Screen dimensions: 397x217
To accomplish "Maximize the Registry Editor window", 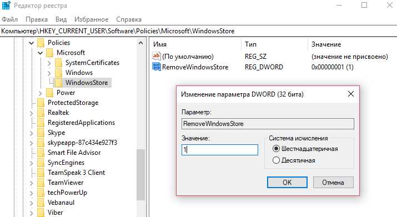I will click(x=364, y=5).
